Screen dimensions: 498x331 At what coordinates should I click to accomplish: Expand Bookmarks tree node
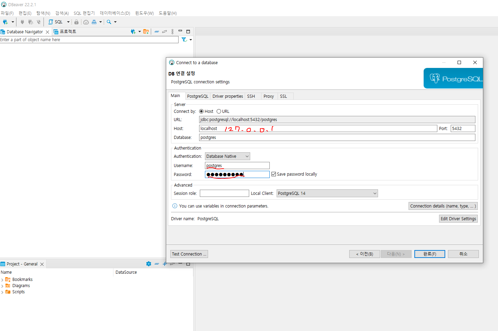pos(2,280)
